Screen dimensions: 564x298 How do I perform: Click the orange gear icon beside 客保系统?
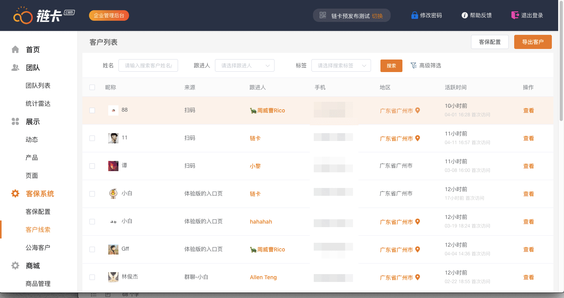coord(15,193)
